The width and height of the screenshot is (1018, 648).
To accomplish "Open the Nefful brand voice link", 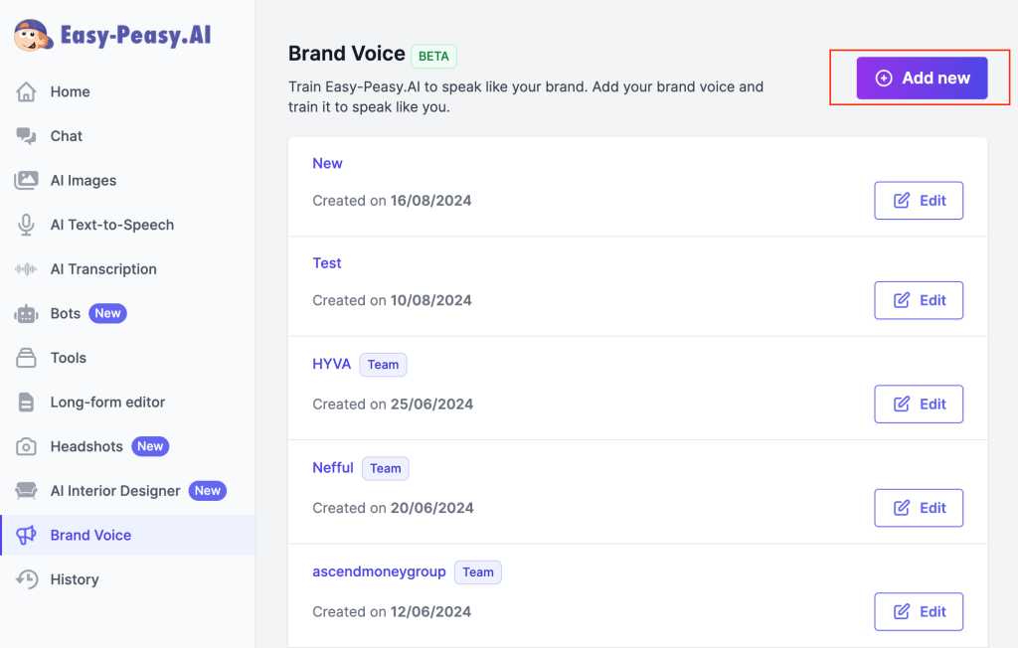I will coord(333,468).
